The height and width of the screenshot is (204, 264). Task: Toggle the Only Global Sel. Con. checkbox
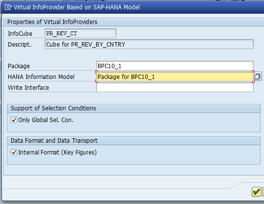[14, 120]
